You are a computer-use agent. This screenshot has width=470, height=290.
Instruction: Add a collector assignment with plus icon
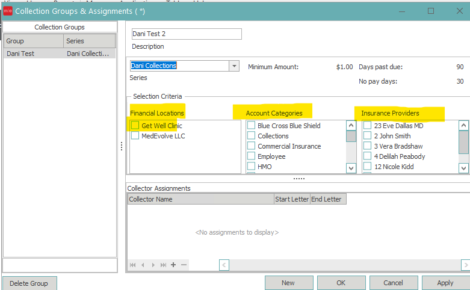click(173, 265)
